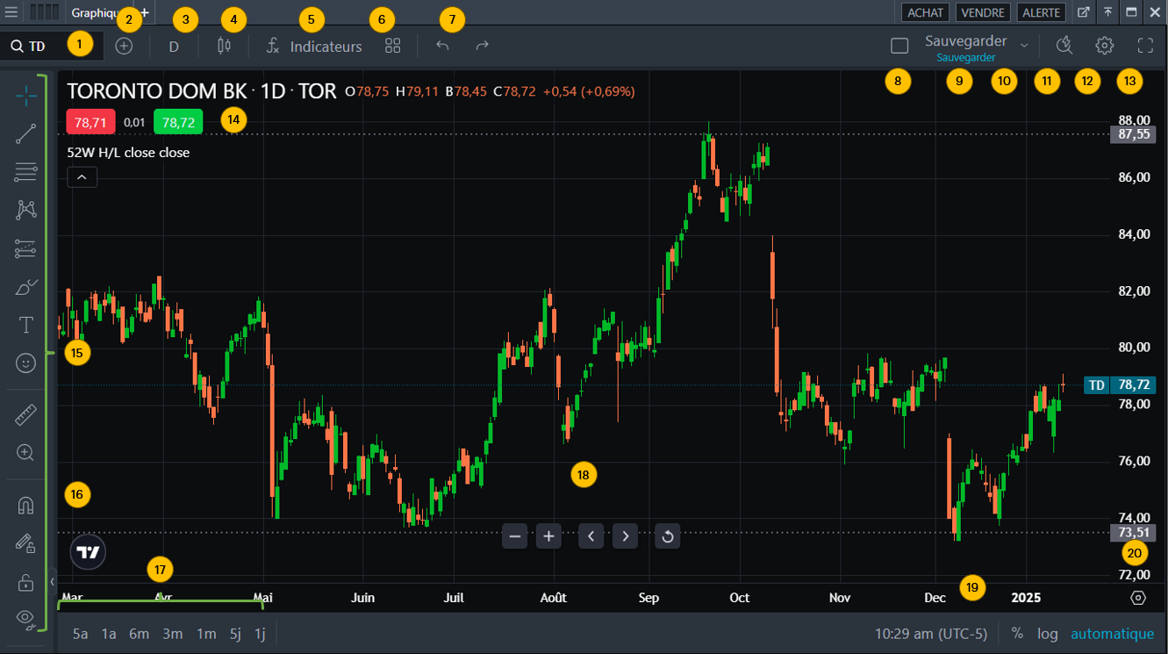This screenshot has height=654, width=1168.
Task: Select the ruler measure tool
Action: (26, 415)
